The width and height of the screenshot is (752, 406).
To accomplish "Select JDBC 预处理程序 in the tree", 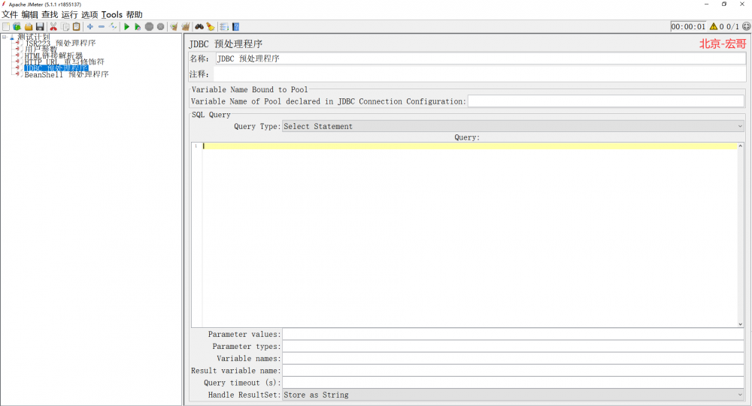I will click(56, 68).
